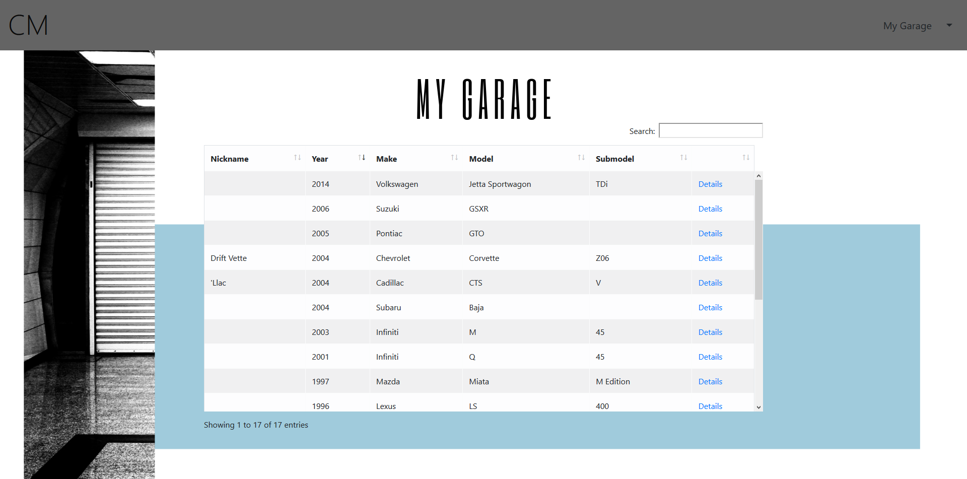Sort table by Nickname column arrows

click(x=298, y=158)
